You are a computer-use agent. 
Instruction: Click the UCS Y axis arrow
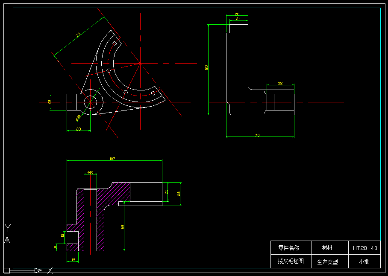coord(7,240)
